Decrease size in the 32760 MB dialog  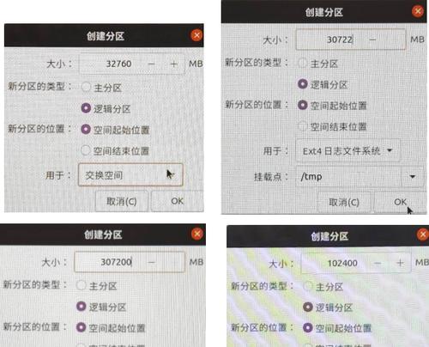[x=152, y=64]
